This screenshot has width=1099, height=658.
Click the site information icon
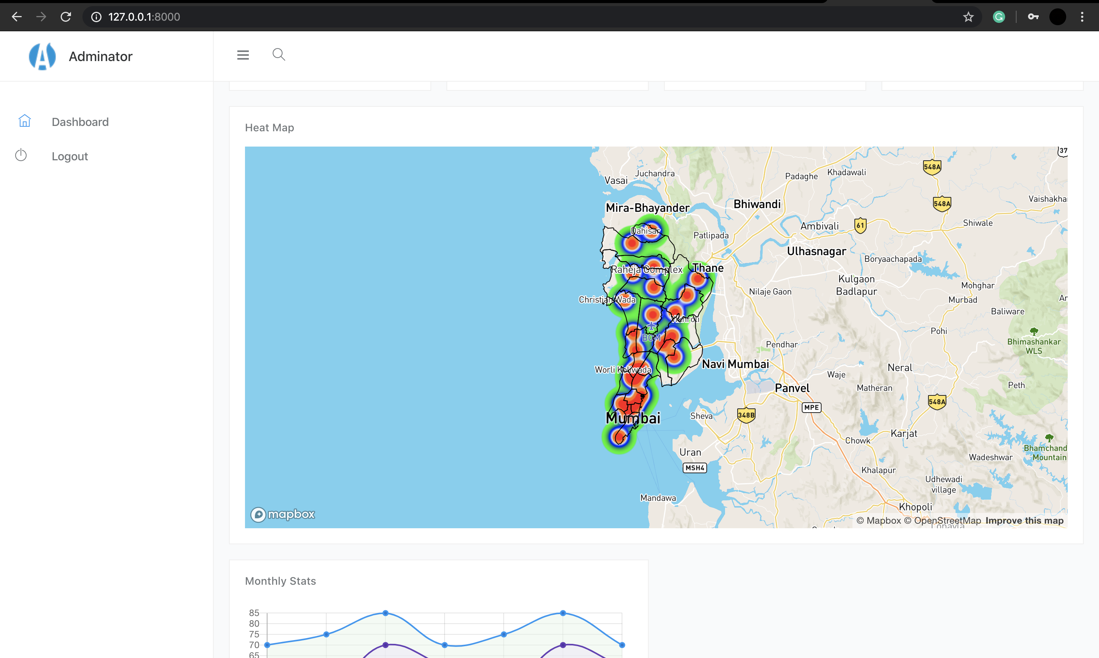click(96, 17)
